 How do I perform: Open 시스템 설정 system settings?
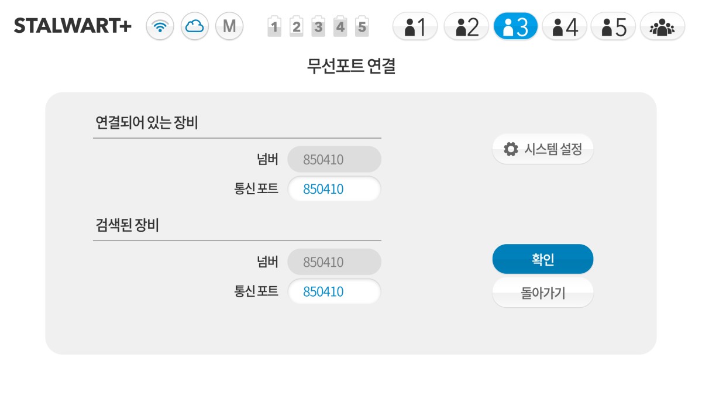[543, 149]
